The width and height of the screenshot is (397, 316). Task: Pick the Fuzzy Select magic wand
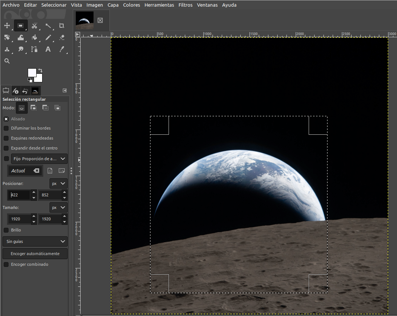[48, 26]
